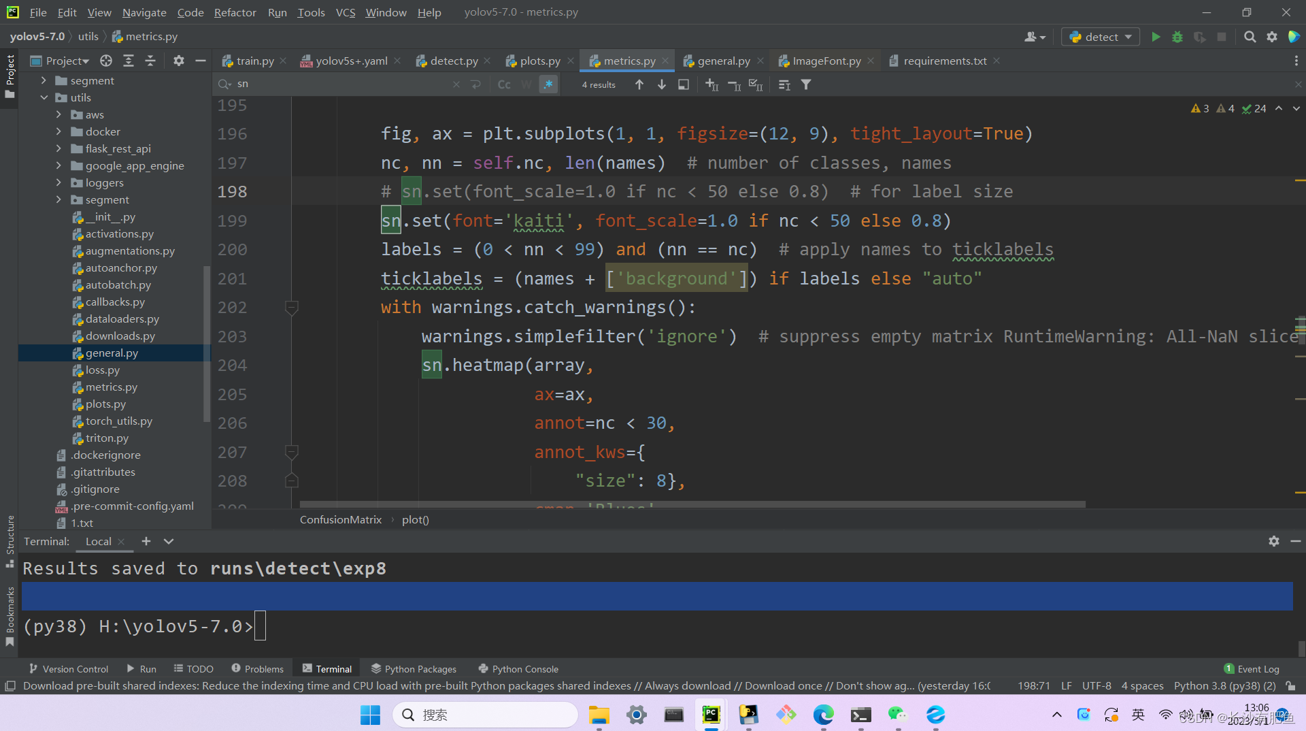This screenshot has width=1306, height=731.
Task: Open the Problems tool window
Action: (257, 669)
